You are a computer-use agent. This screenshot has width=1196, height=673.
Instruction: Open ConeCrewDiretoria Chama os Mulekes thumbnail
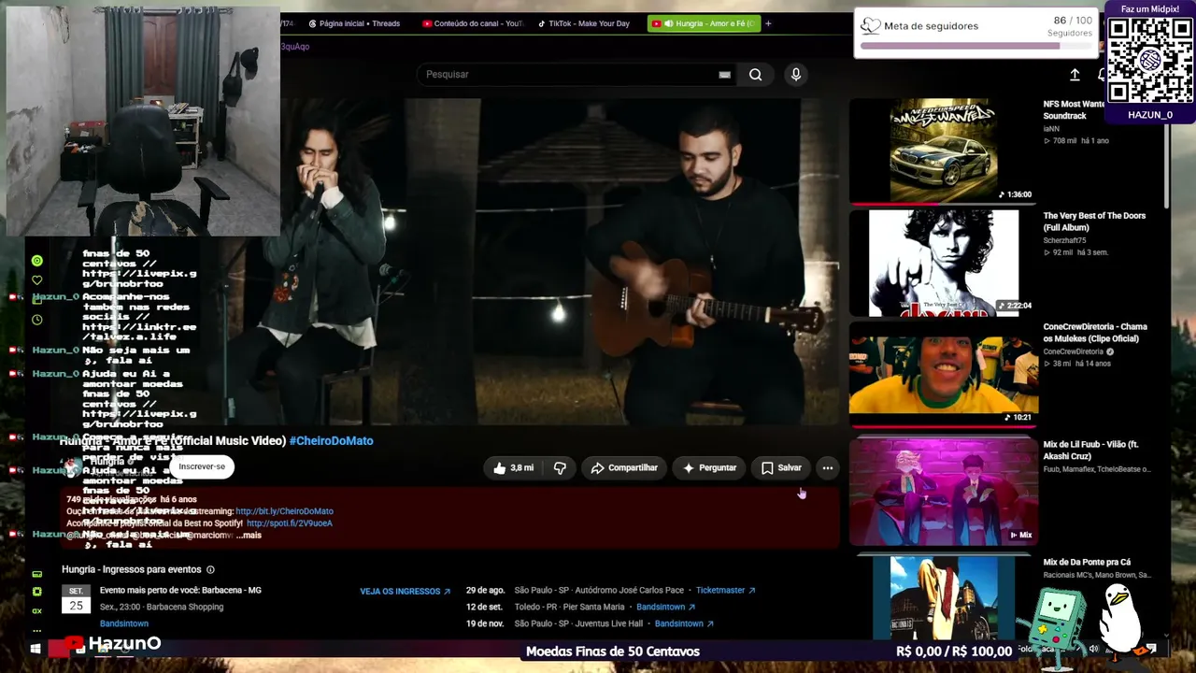(944, 374)
